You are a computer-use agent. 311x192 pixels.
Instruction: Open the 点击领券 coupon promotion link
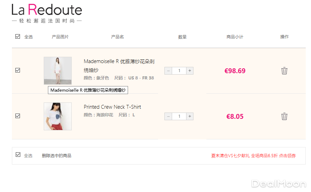click(287, 156)
